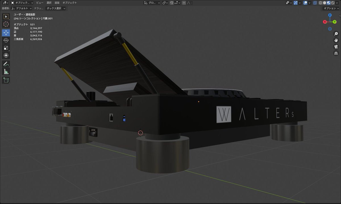This screenshot has height=204, width=341.
Task: Click the pan hand viewport icon
Action: [336, 40]
